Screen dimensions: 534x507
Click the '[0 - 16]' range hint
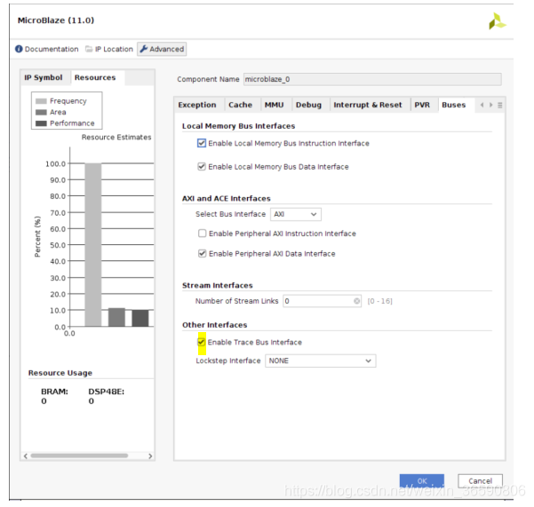click(380, 301)
